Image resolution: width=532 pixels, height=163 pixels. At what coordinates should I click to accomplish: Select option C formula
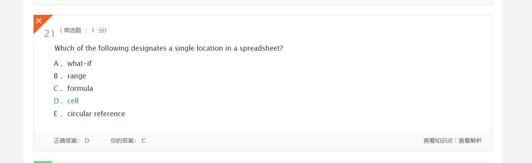click(x=73, y=89)
